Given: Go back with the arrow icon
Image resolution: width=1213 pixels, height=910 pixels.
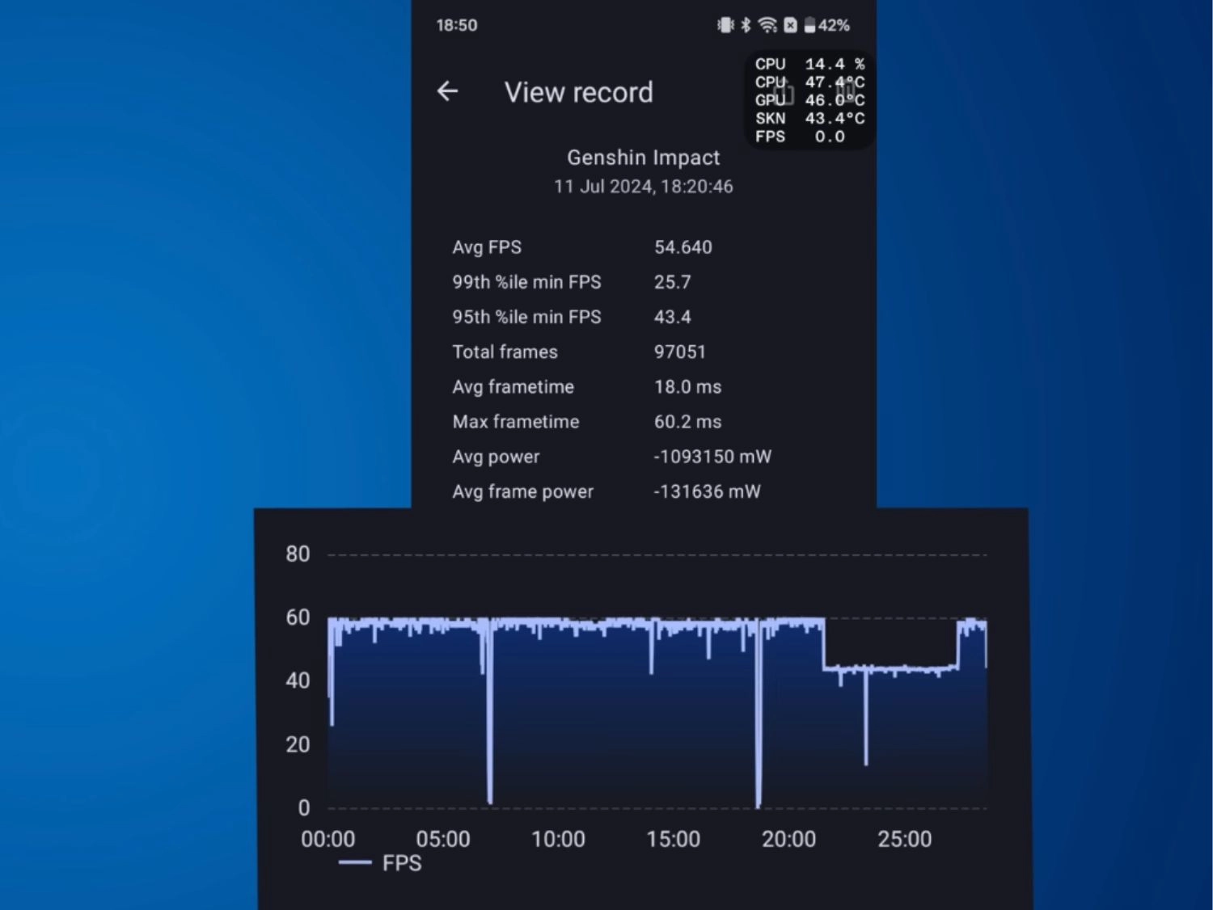Looking at the screenshot, I should [x=447, y=91].
